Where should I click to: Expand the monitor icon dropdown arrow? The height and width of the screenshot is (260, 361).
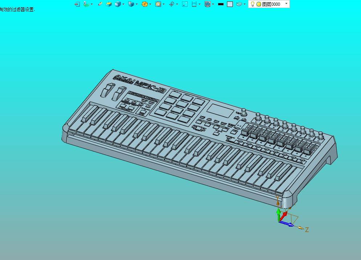click(213, 4)
